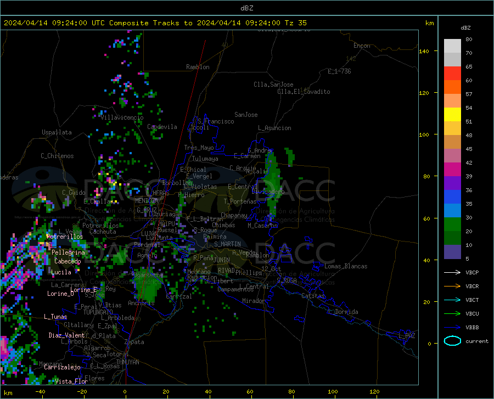This screenshot has height=399, width=494.
Task: Pick the 39 dBZ magenta color swatch
Action: coord(452,170)
